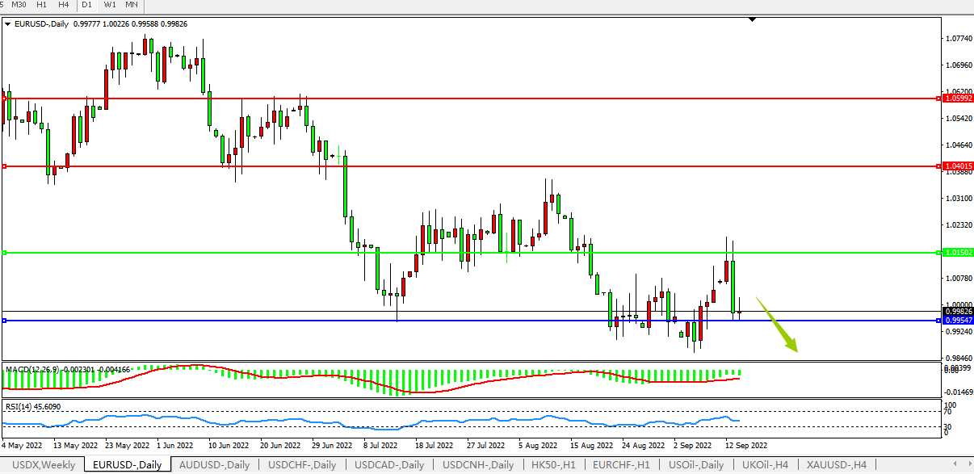Toggle the H1 timeframe button
Screen dimensions: 974x474
tap(41, 5)
